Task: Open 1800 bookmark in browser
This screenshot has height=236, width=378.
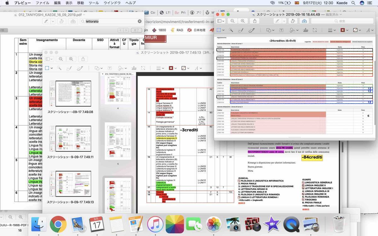Action: (x=159, y=30)
